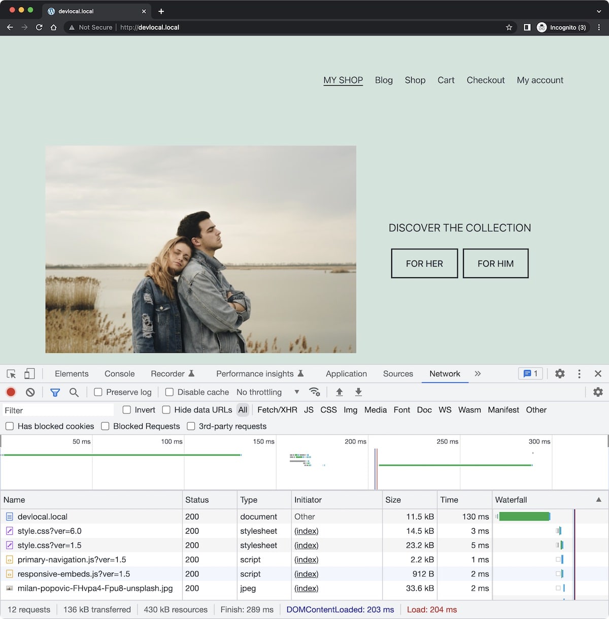Viewport: 609px width, 619px height.
Task: Toggle the network filter funnel icon
Action: point(55,392)
